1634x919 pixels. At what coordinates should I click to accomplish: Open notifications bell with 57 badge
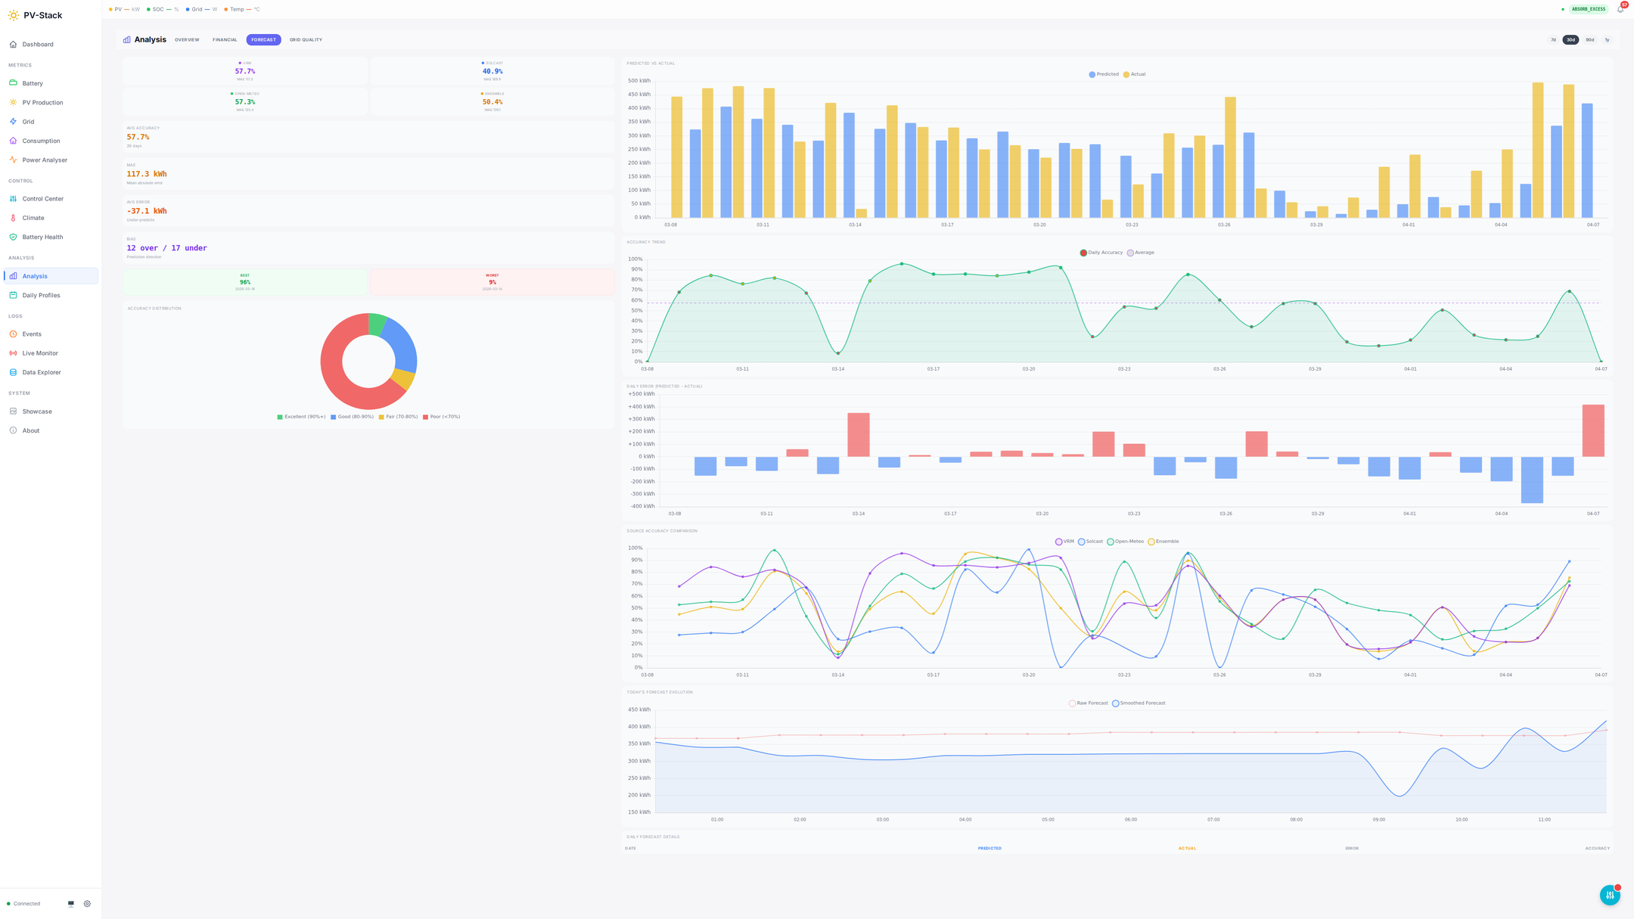click(1620, 9)
